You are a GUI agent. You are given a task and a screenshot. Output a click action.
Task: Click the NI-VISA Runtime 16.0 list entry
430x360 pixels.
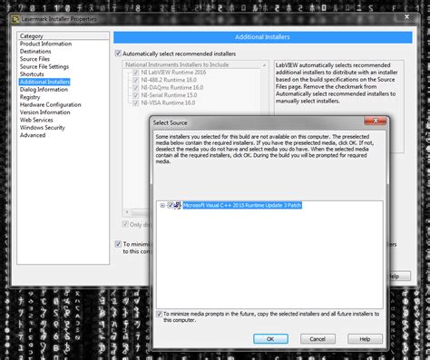(x=168, y=102)
